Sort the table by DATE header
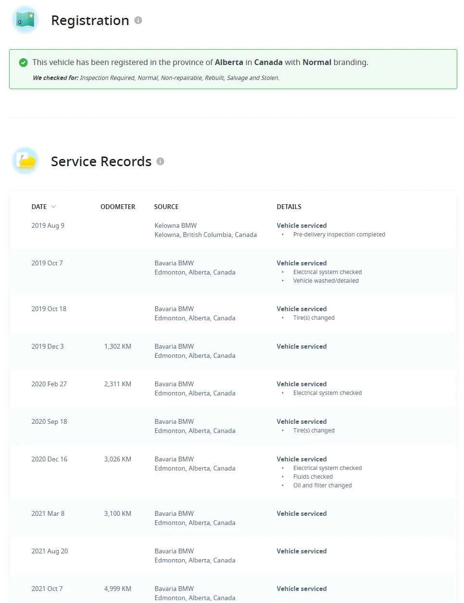The height and width of the screenshot is (603, 464). pyautogui.click(x=39, y=207)
